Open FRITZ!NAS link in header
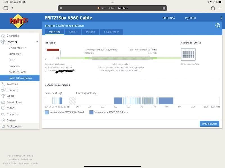This screenshot has width=225, height=168. pos(168,18)
